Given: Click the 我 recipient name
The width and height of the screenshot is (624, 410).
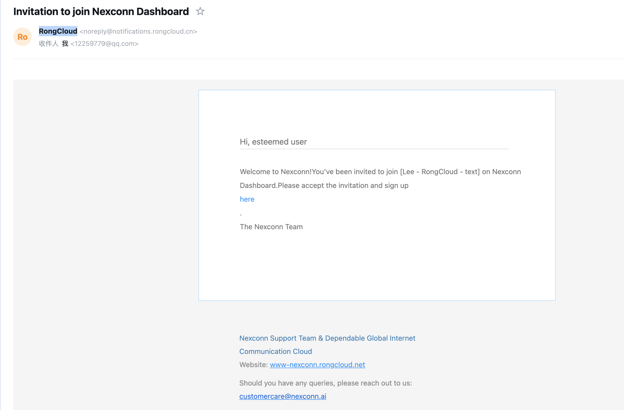Looking at the screenshot, I should (65, 44).
